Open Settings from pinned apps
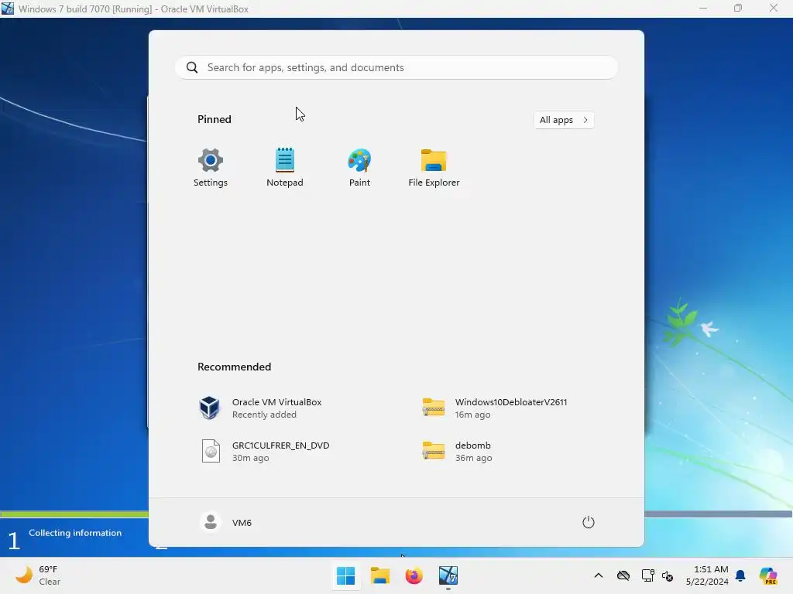793x594 pixels. (x=211, y=167)
